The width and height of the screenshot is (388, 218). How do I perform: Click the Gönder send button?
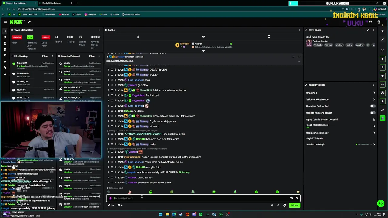click(295, 205)
